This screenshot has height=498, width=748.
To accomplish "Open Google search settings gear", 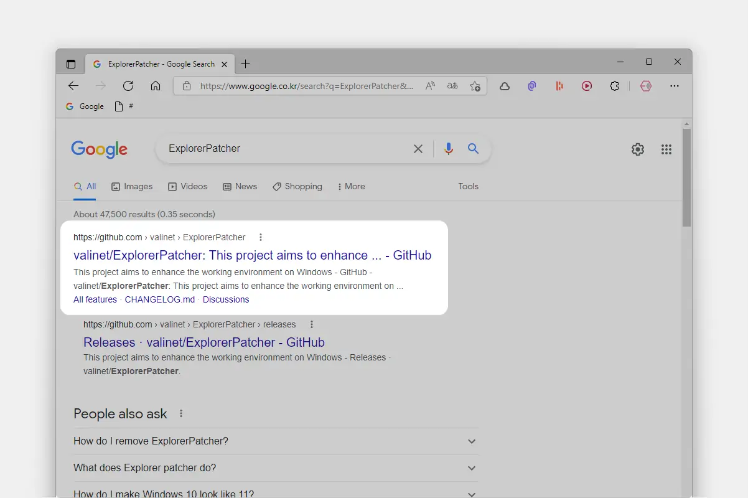I will coord(637,149).
